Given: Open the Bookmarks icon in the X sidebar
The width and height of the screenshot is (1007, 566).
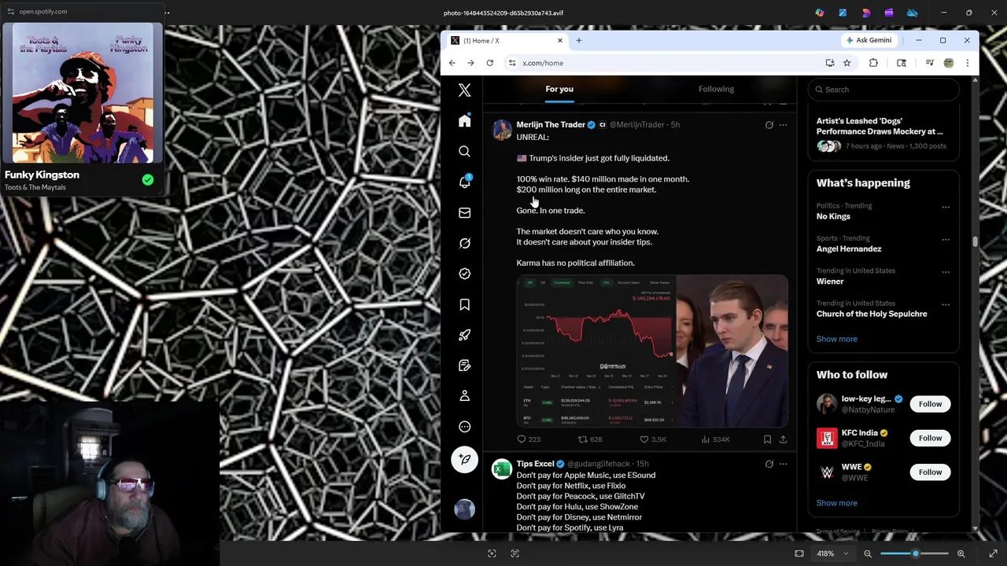Looking at the screenshot, I should 464,304.
